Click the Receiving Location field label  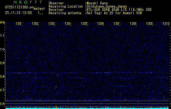66,6
